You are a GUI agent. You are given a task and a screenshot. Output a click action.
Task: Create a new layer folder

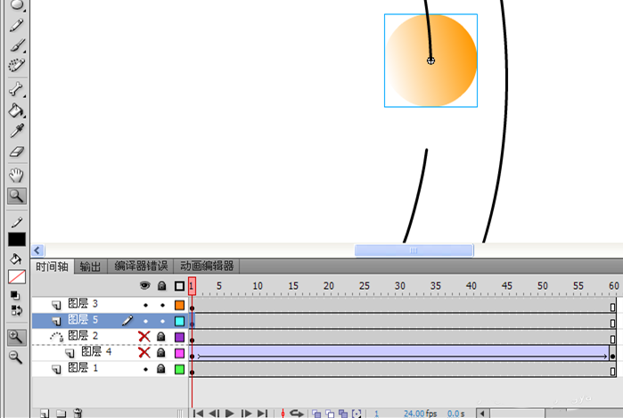click(61, 414)
